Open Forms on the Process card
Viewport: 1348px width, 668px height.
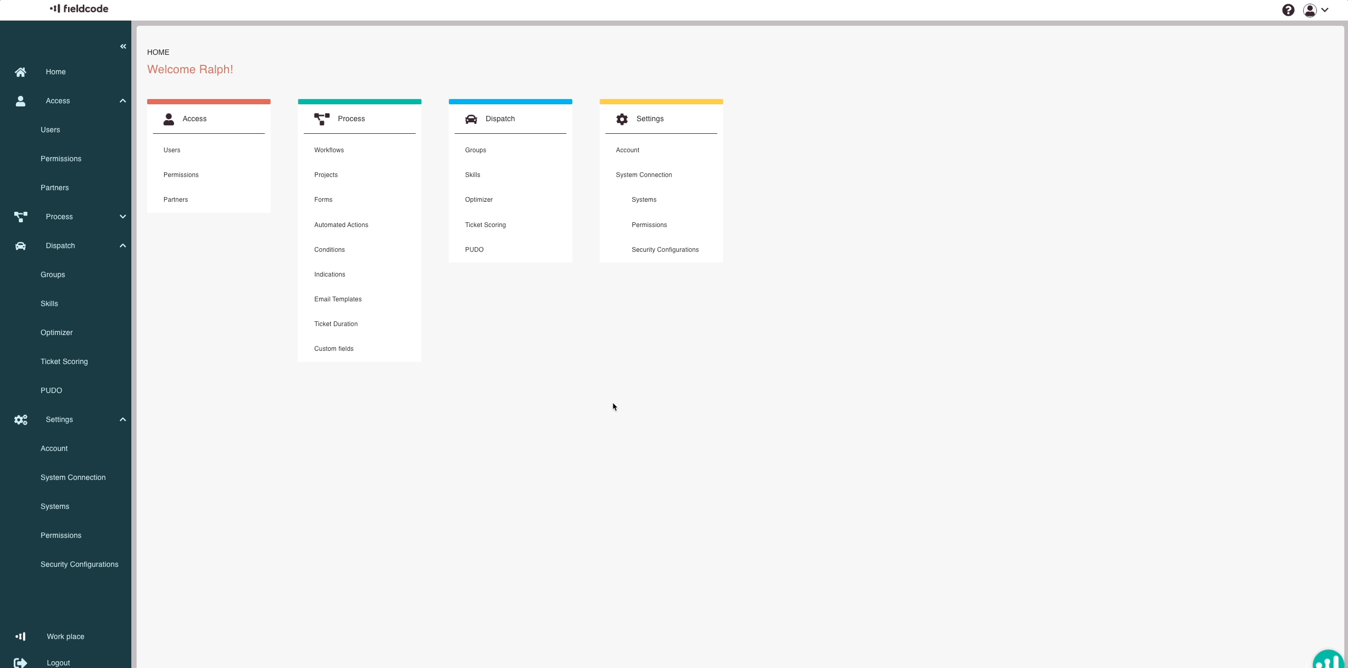click(x=323, y=200)
